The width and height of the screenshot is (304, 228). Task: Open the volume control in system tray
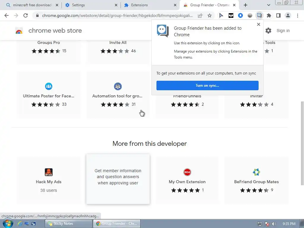(x=274, y=224)
